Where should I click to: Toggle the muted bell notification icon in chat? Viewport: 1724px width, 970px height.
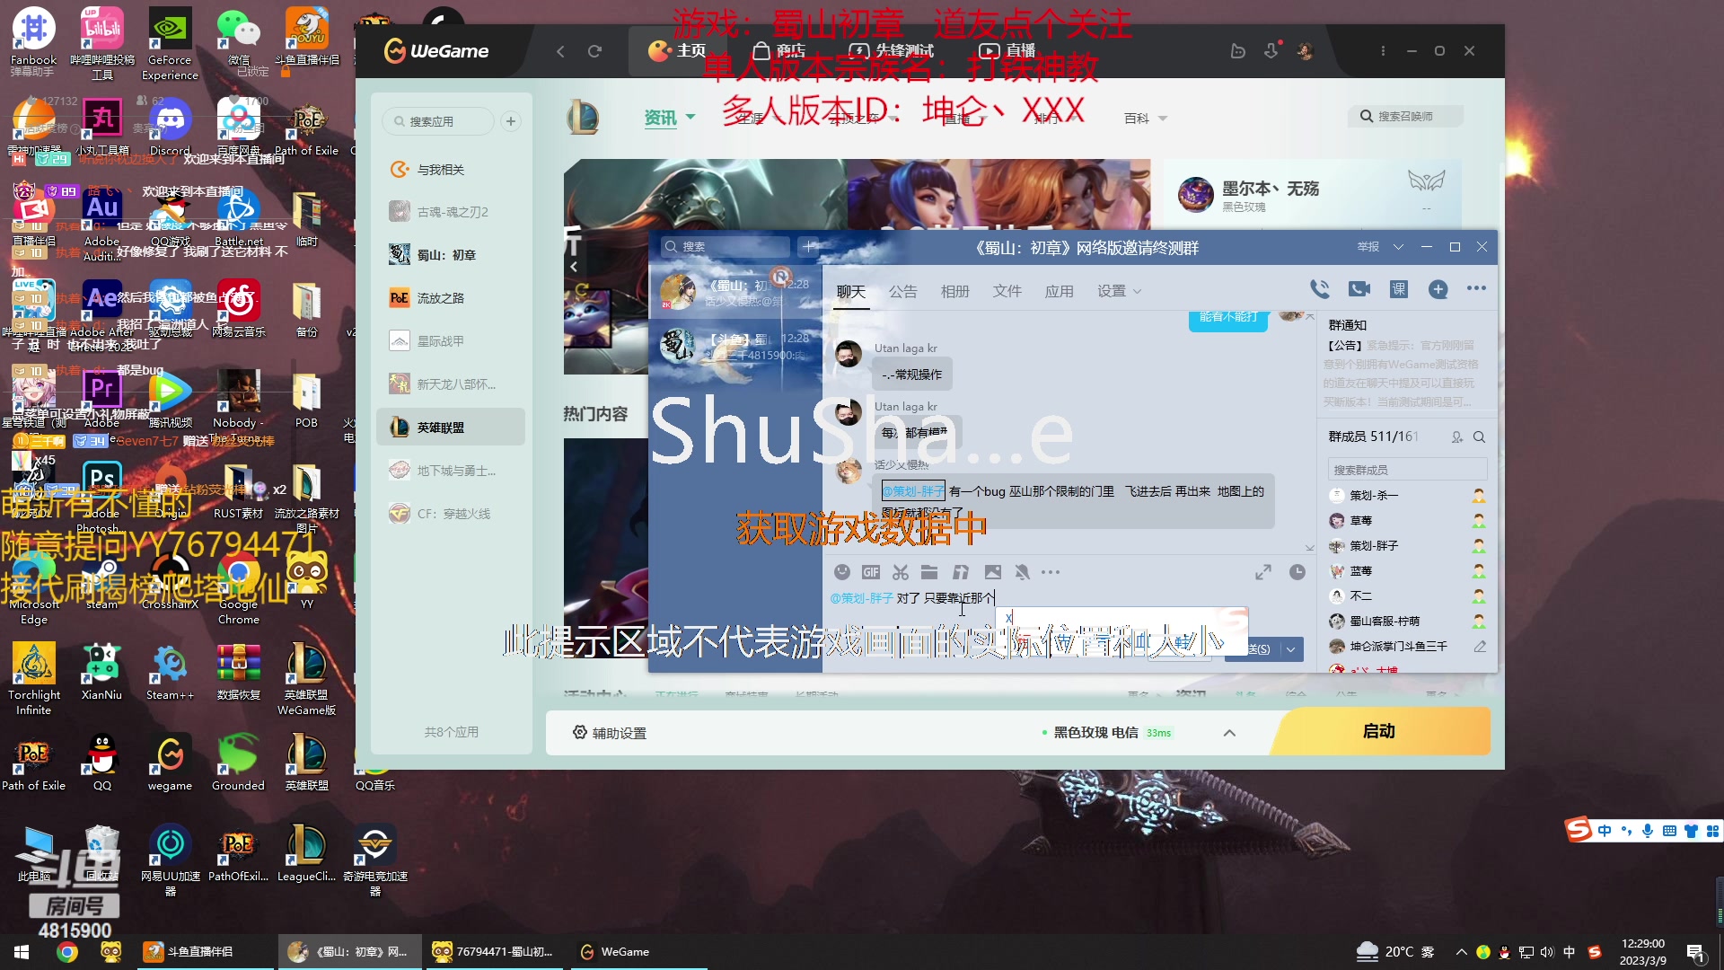point(1022,572)
